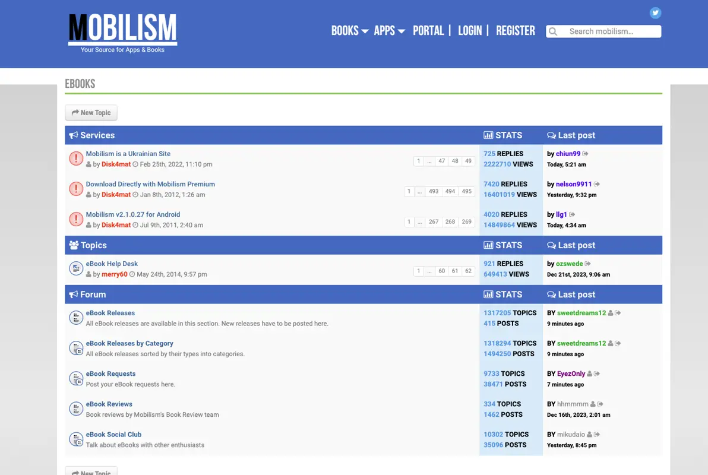This screenshot has width=708, height=475.
Task: Select REGISTER in the top navigation
Action: coord(515,30)
